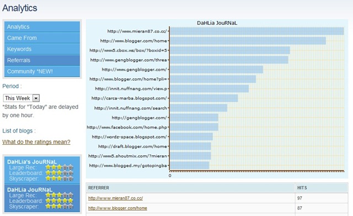Open Community *NEW! menu item

(42, 71)
